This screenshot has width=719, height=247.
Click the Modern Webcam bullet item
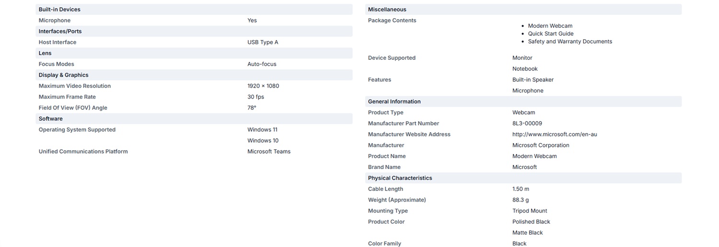pyautogui.click(x=550, y=26)
